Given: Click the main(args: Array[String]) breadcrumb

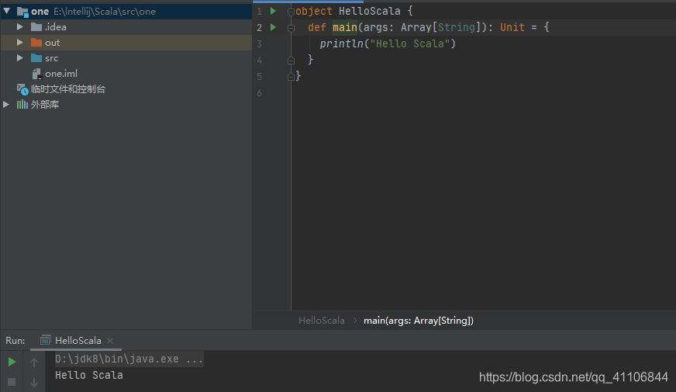Looking at the screenshot, I should coord(419,321).
